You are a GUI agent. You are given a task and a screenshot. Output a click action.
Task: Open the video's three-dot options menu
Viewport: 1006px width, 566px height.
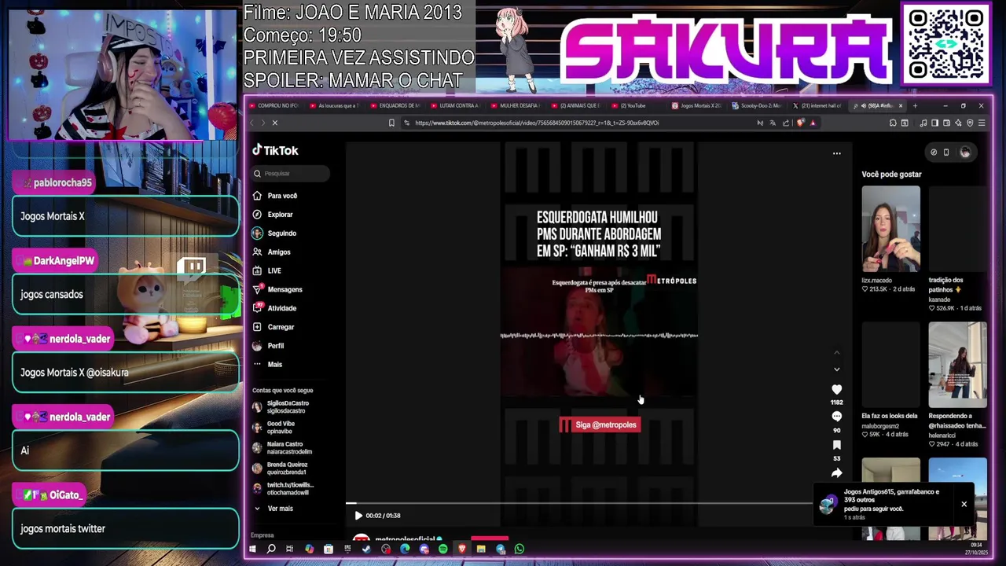point(836,153)
